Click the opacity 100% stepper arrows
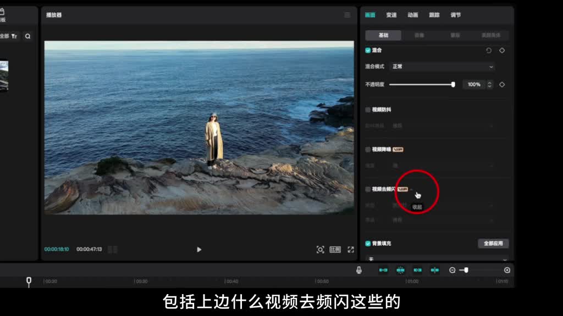The width and height of the screenshot is (563, 316). (489, 84)
